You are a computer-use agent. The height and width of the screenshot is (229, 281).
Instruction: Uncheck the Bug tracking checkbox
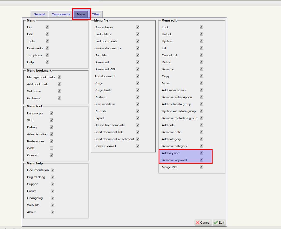53,177
